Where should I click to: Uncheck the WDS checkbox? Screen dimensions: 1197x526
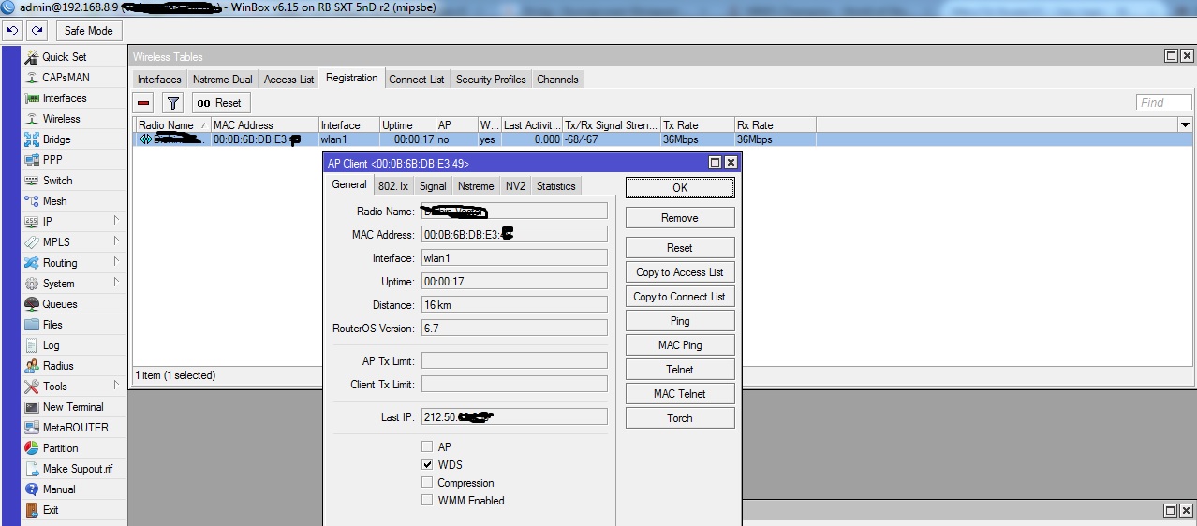[428, 465]
